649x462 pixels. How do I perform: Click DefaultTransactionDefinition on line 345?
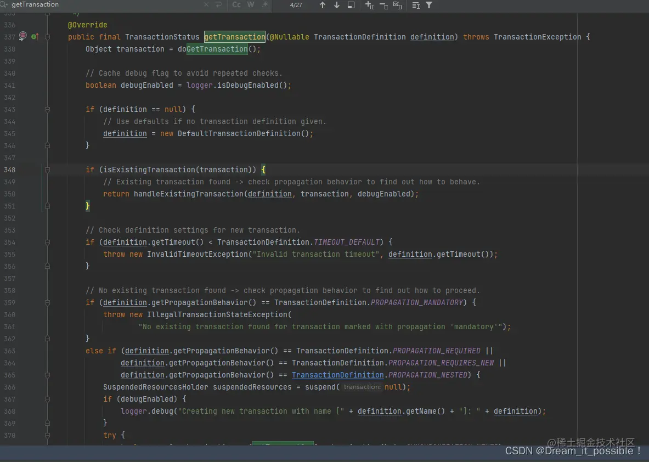coord(239,133)
